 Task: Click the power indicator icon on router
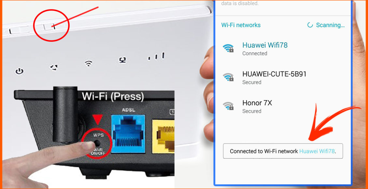19,71
